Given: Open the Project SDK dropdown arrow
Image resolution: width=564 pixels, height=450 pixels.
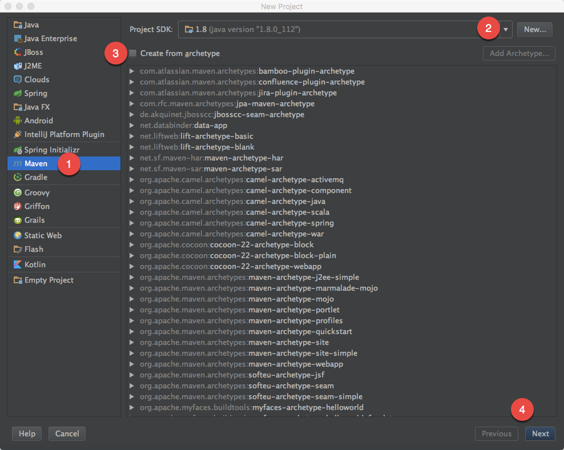Looking at the screenshot, I should 506,30.
